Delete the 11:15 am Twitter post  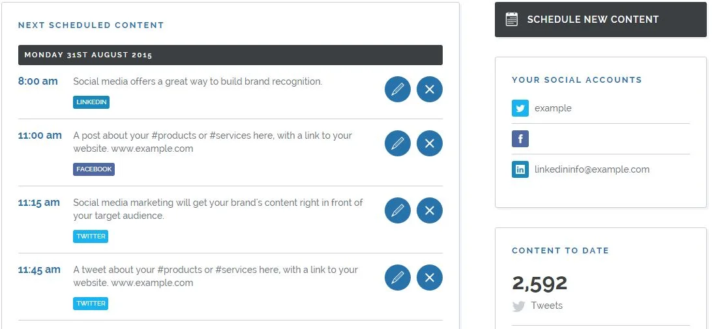tap(430, 210)
